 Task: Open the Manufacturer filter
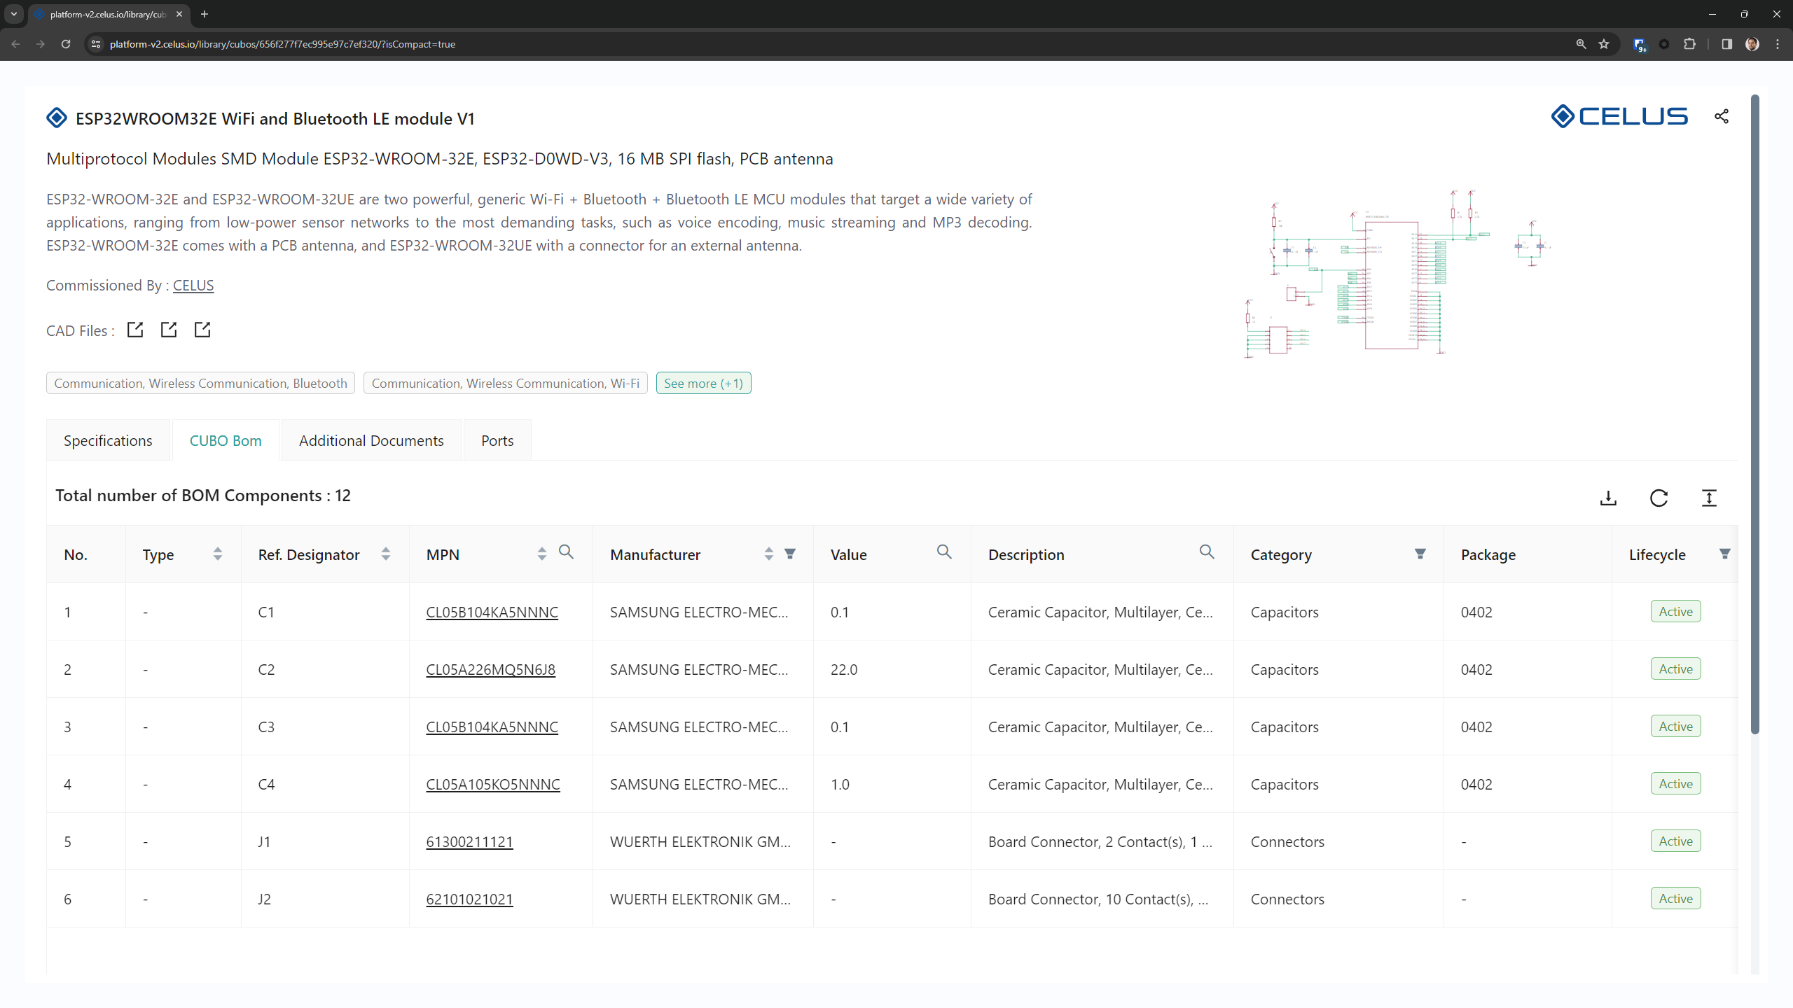(790, 554)
